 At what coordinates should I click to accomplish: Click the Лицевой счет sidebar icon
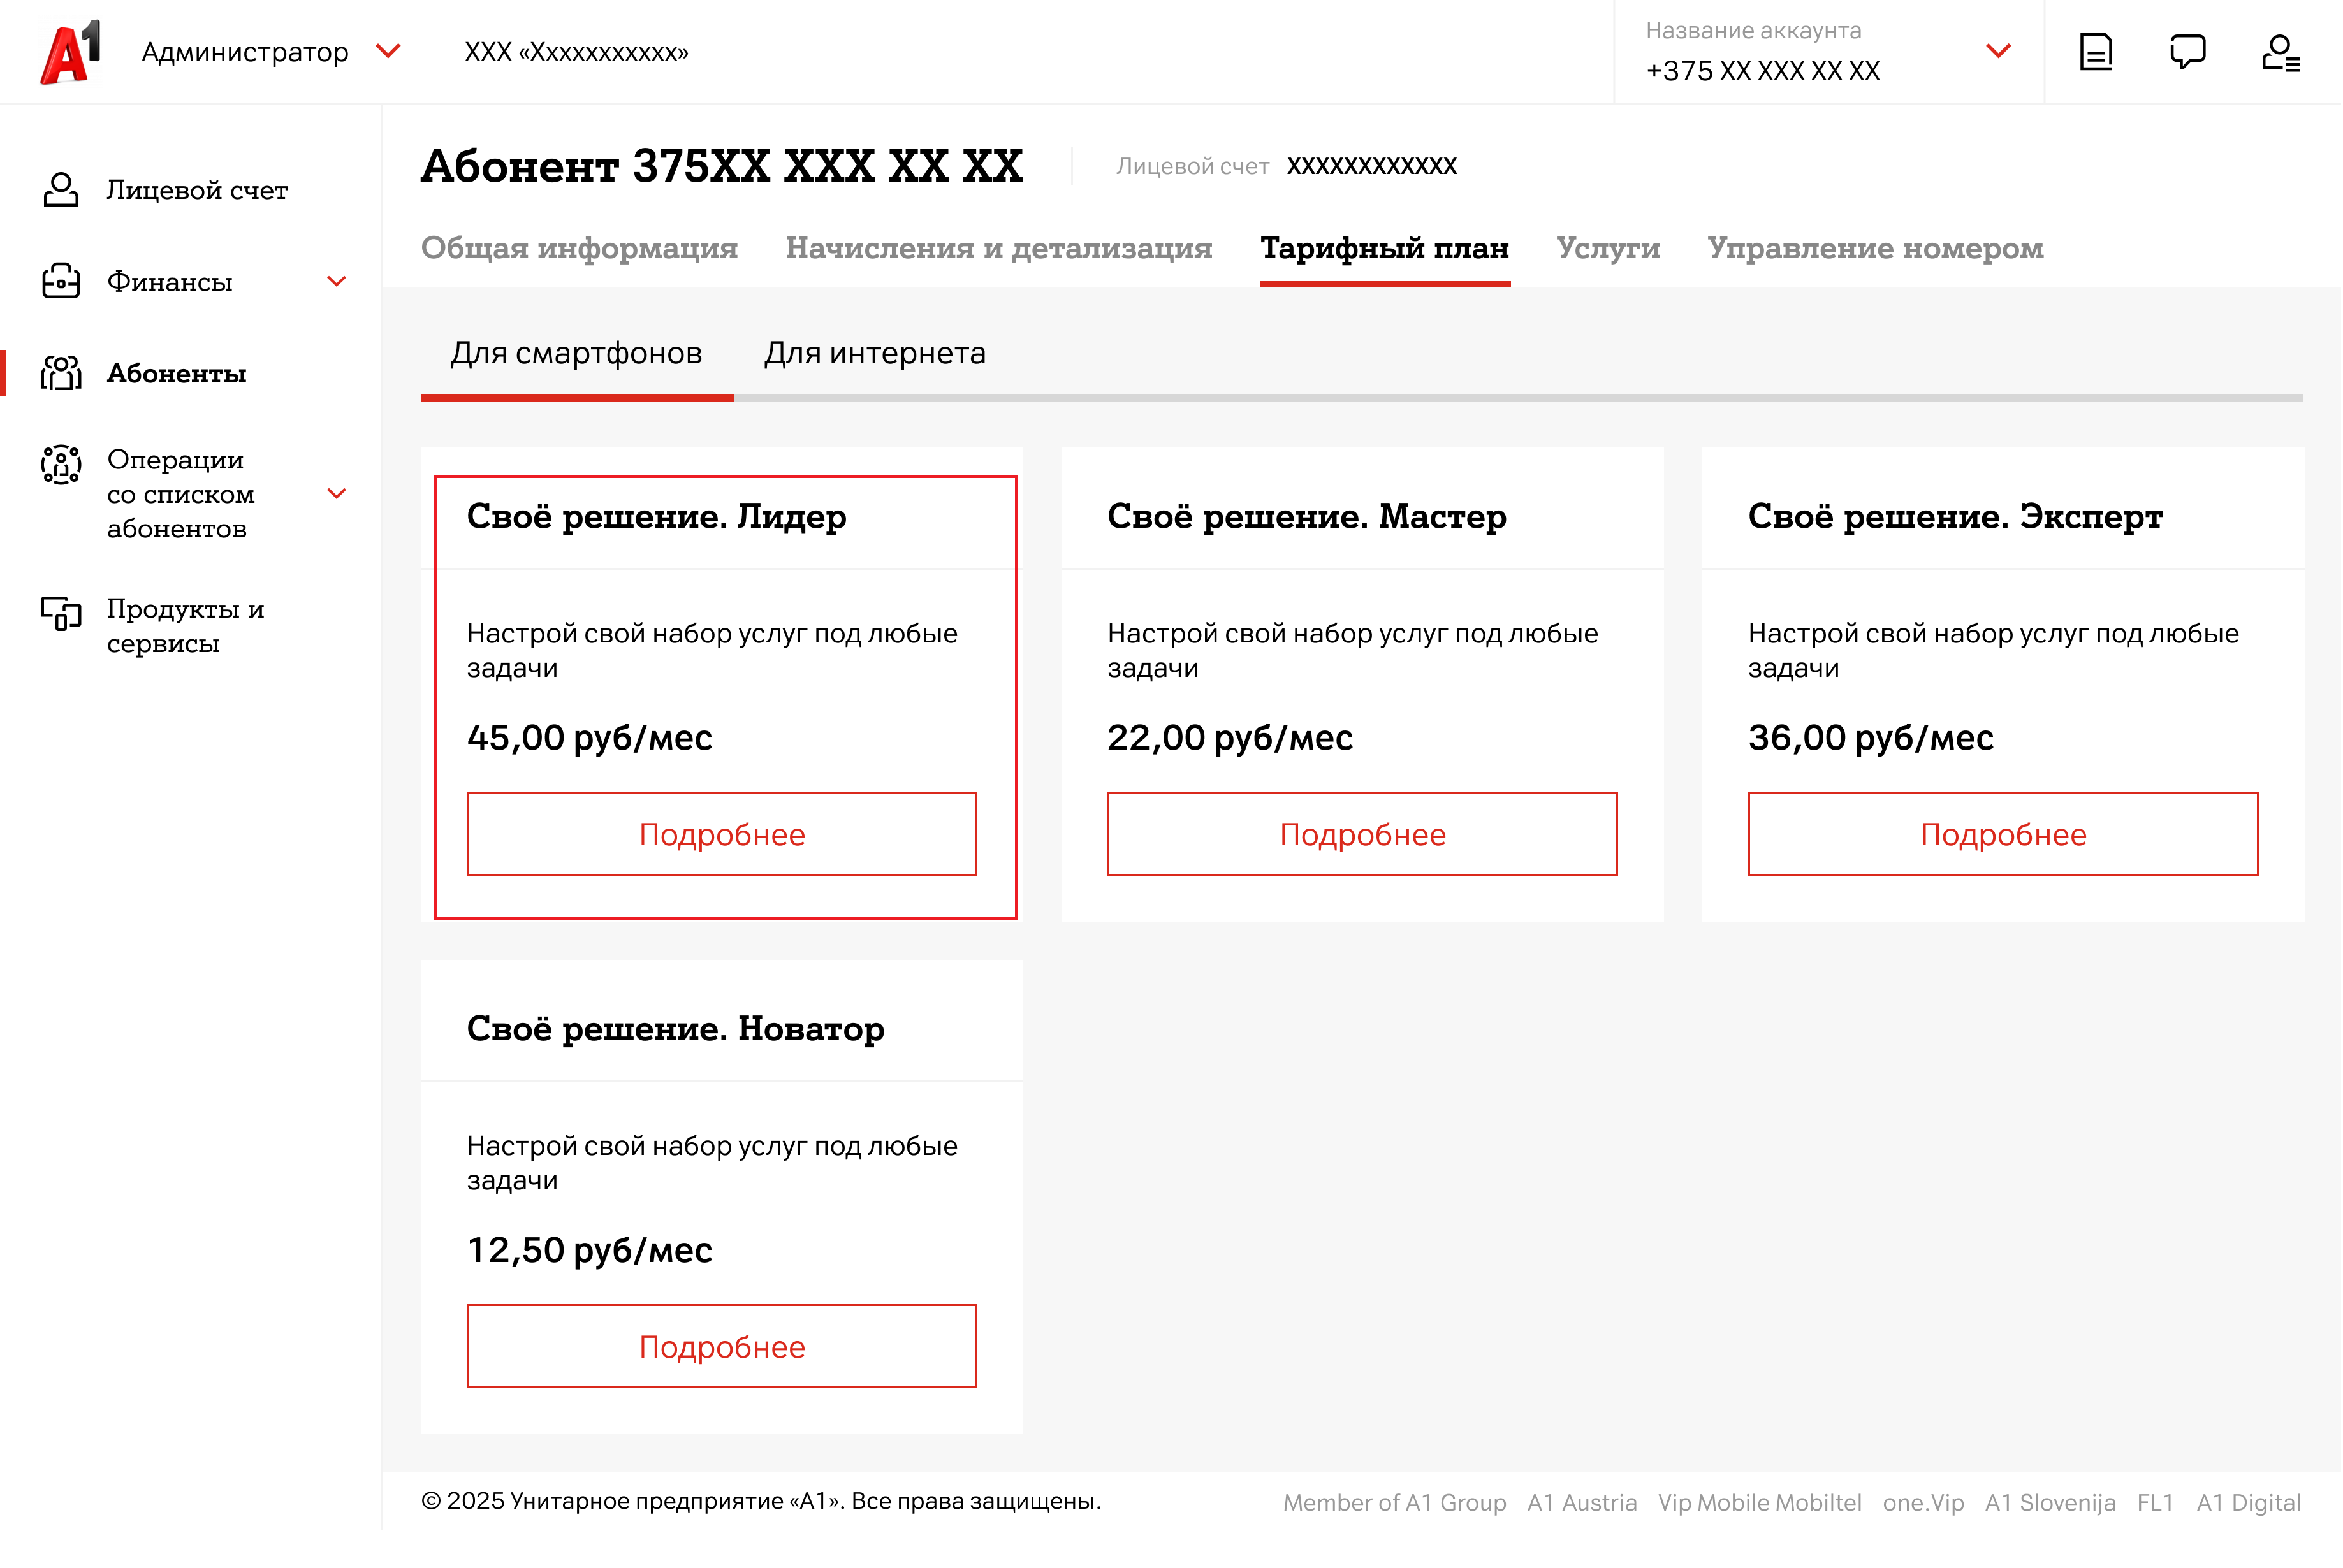(61, 189)
